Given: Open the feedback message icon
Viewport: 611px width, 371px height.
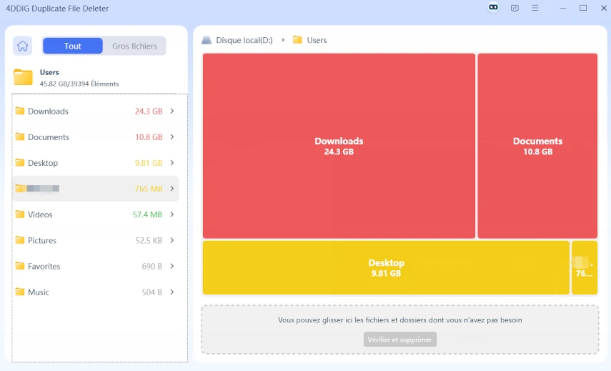Looking at the screenshot, I should tap(515, 8).
